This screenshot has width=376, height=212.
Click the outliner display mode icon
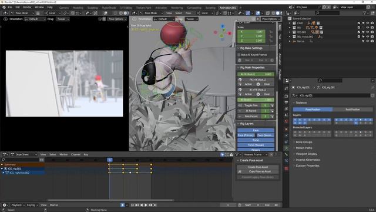(297, 13)
